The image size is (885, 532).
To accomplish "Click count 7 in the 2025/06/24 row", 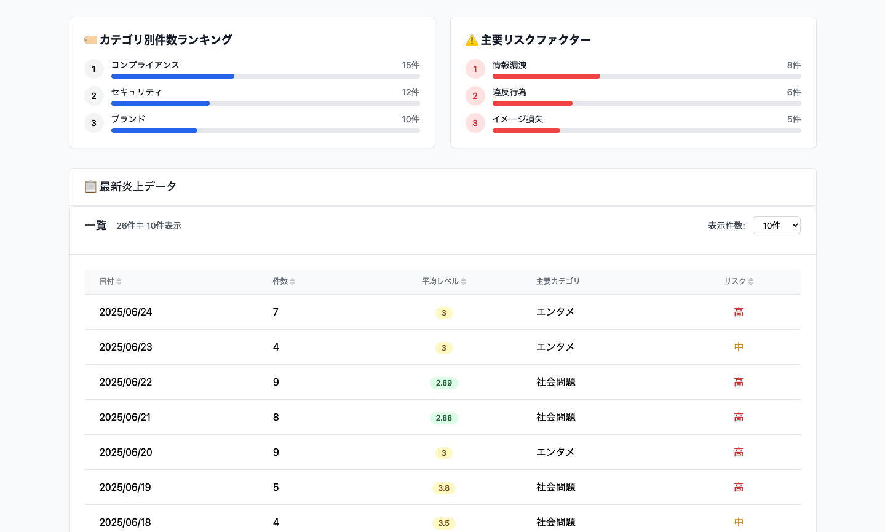I will point(276,312).
